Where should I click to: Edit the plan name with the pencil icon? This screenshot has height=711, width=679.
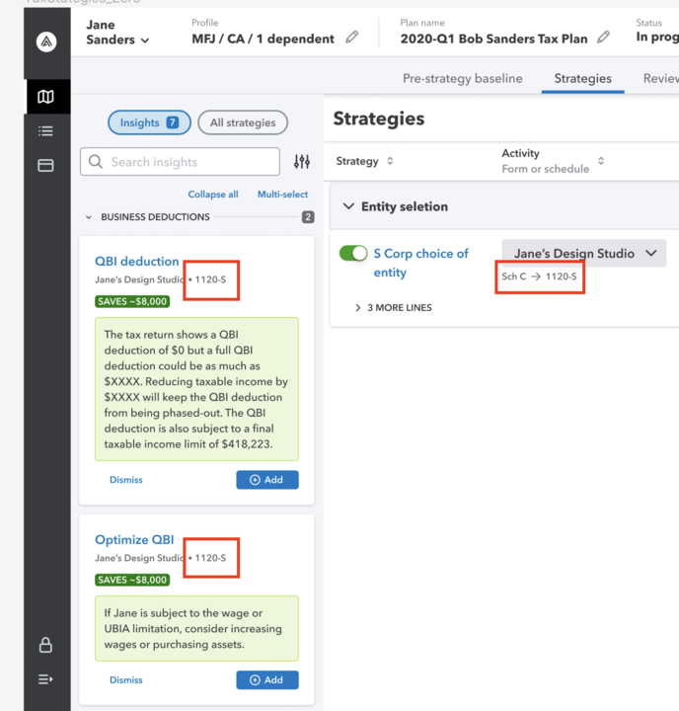[x=604, y=39]
